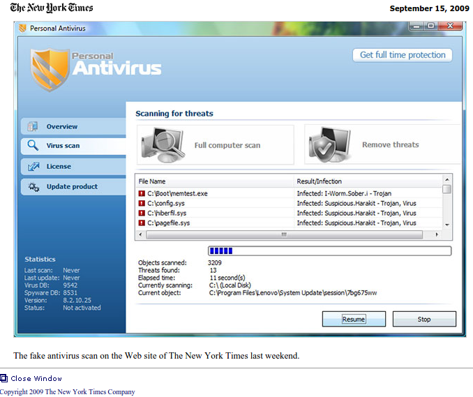
Task: Open the License section
Action: 73,167
